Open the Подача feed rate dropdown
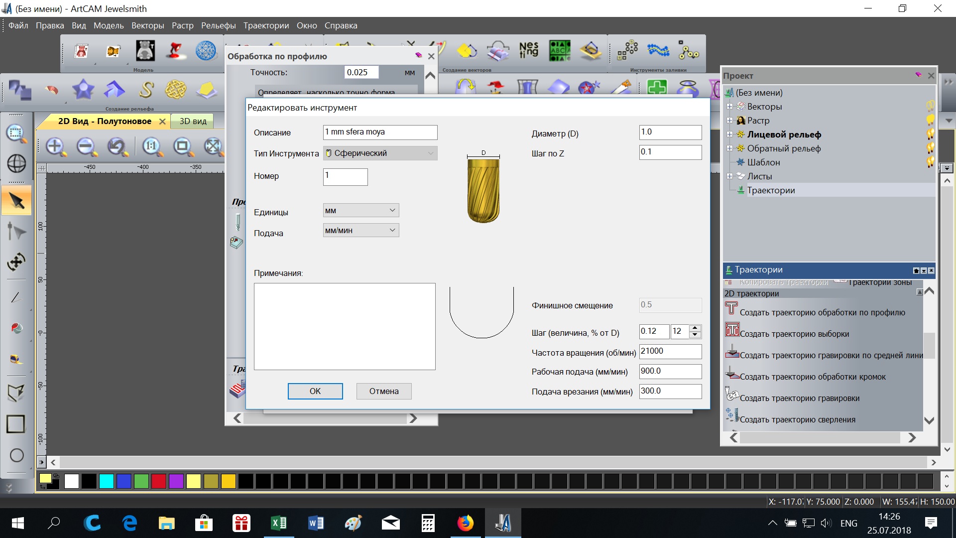 (x=361, y=230)
